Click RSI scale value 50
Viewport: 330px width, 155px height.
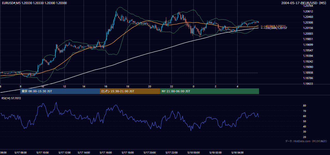[x=305, y=121]
